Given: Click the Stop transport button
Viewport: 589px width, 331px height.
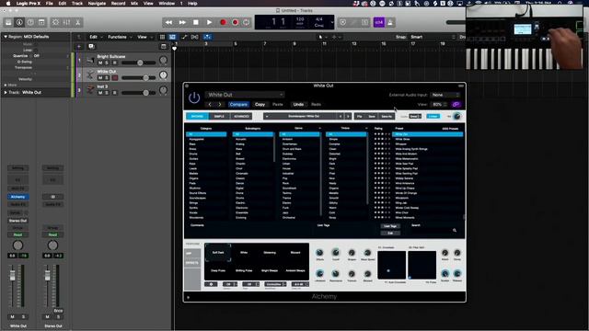Looking at the screenshot, I should (x=196, y=22).
